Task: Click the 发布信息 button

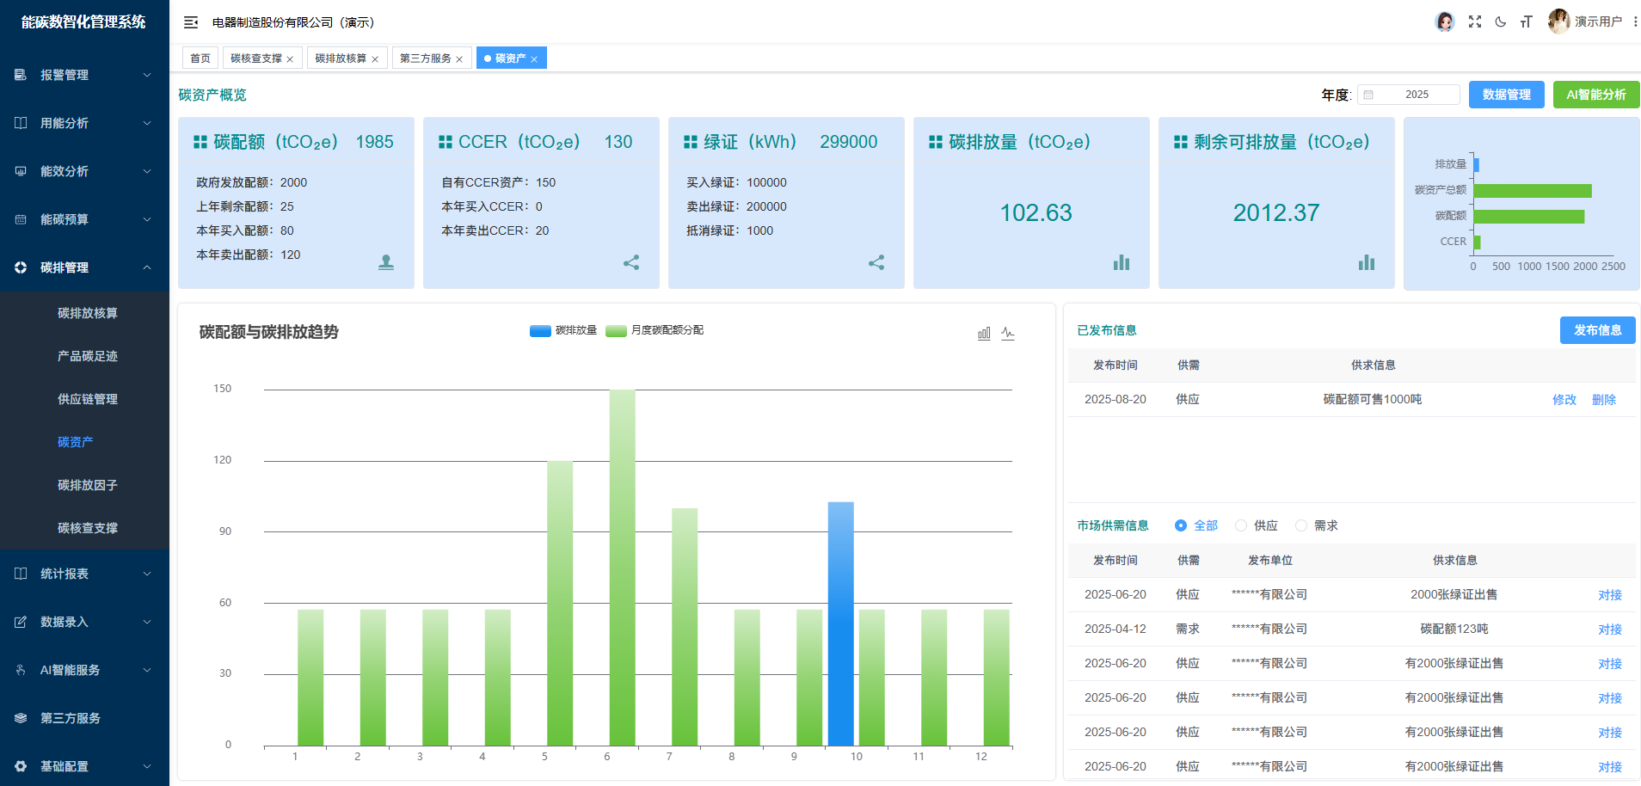Action: (x=1597, y=330)
